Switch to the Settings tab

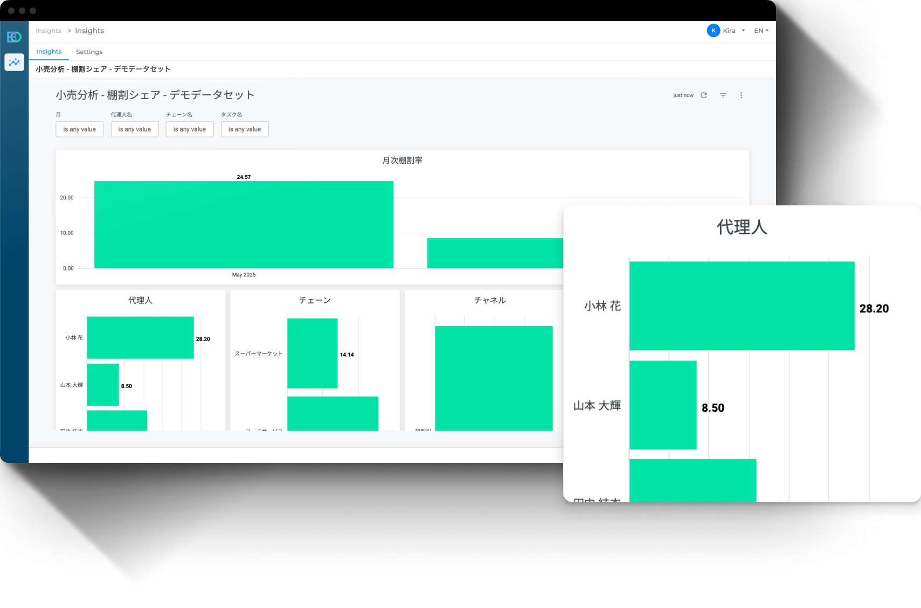click(89, 52)
